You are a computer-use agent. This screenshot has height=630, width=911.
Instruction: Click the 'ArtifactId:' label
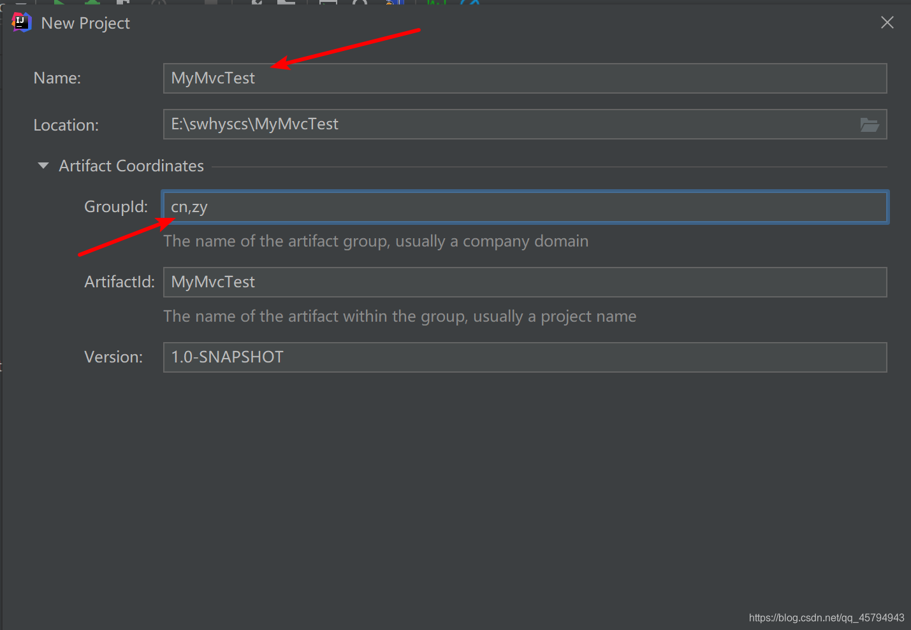pos(120,282)
